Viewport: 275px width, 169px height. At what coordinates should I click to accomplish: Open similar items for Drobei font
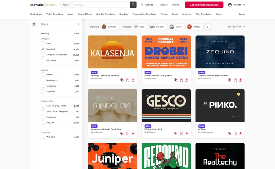click(175, 80)
